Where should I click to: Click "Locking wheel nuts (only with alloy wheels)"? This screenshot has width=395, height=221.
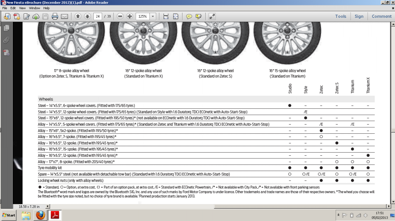[x=71, y=180]
